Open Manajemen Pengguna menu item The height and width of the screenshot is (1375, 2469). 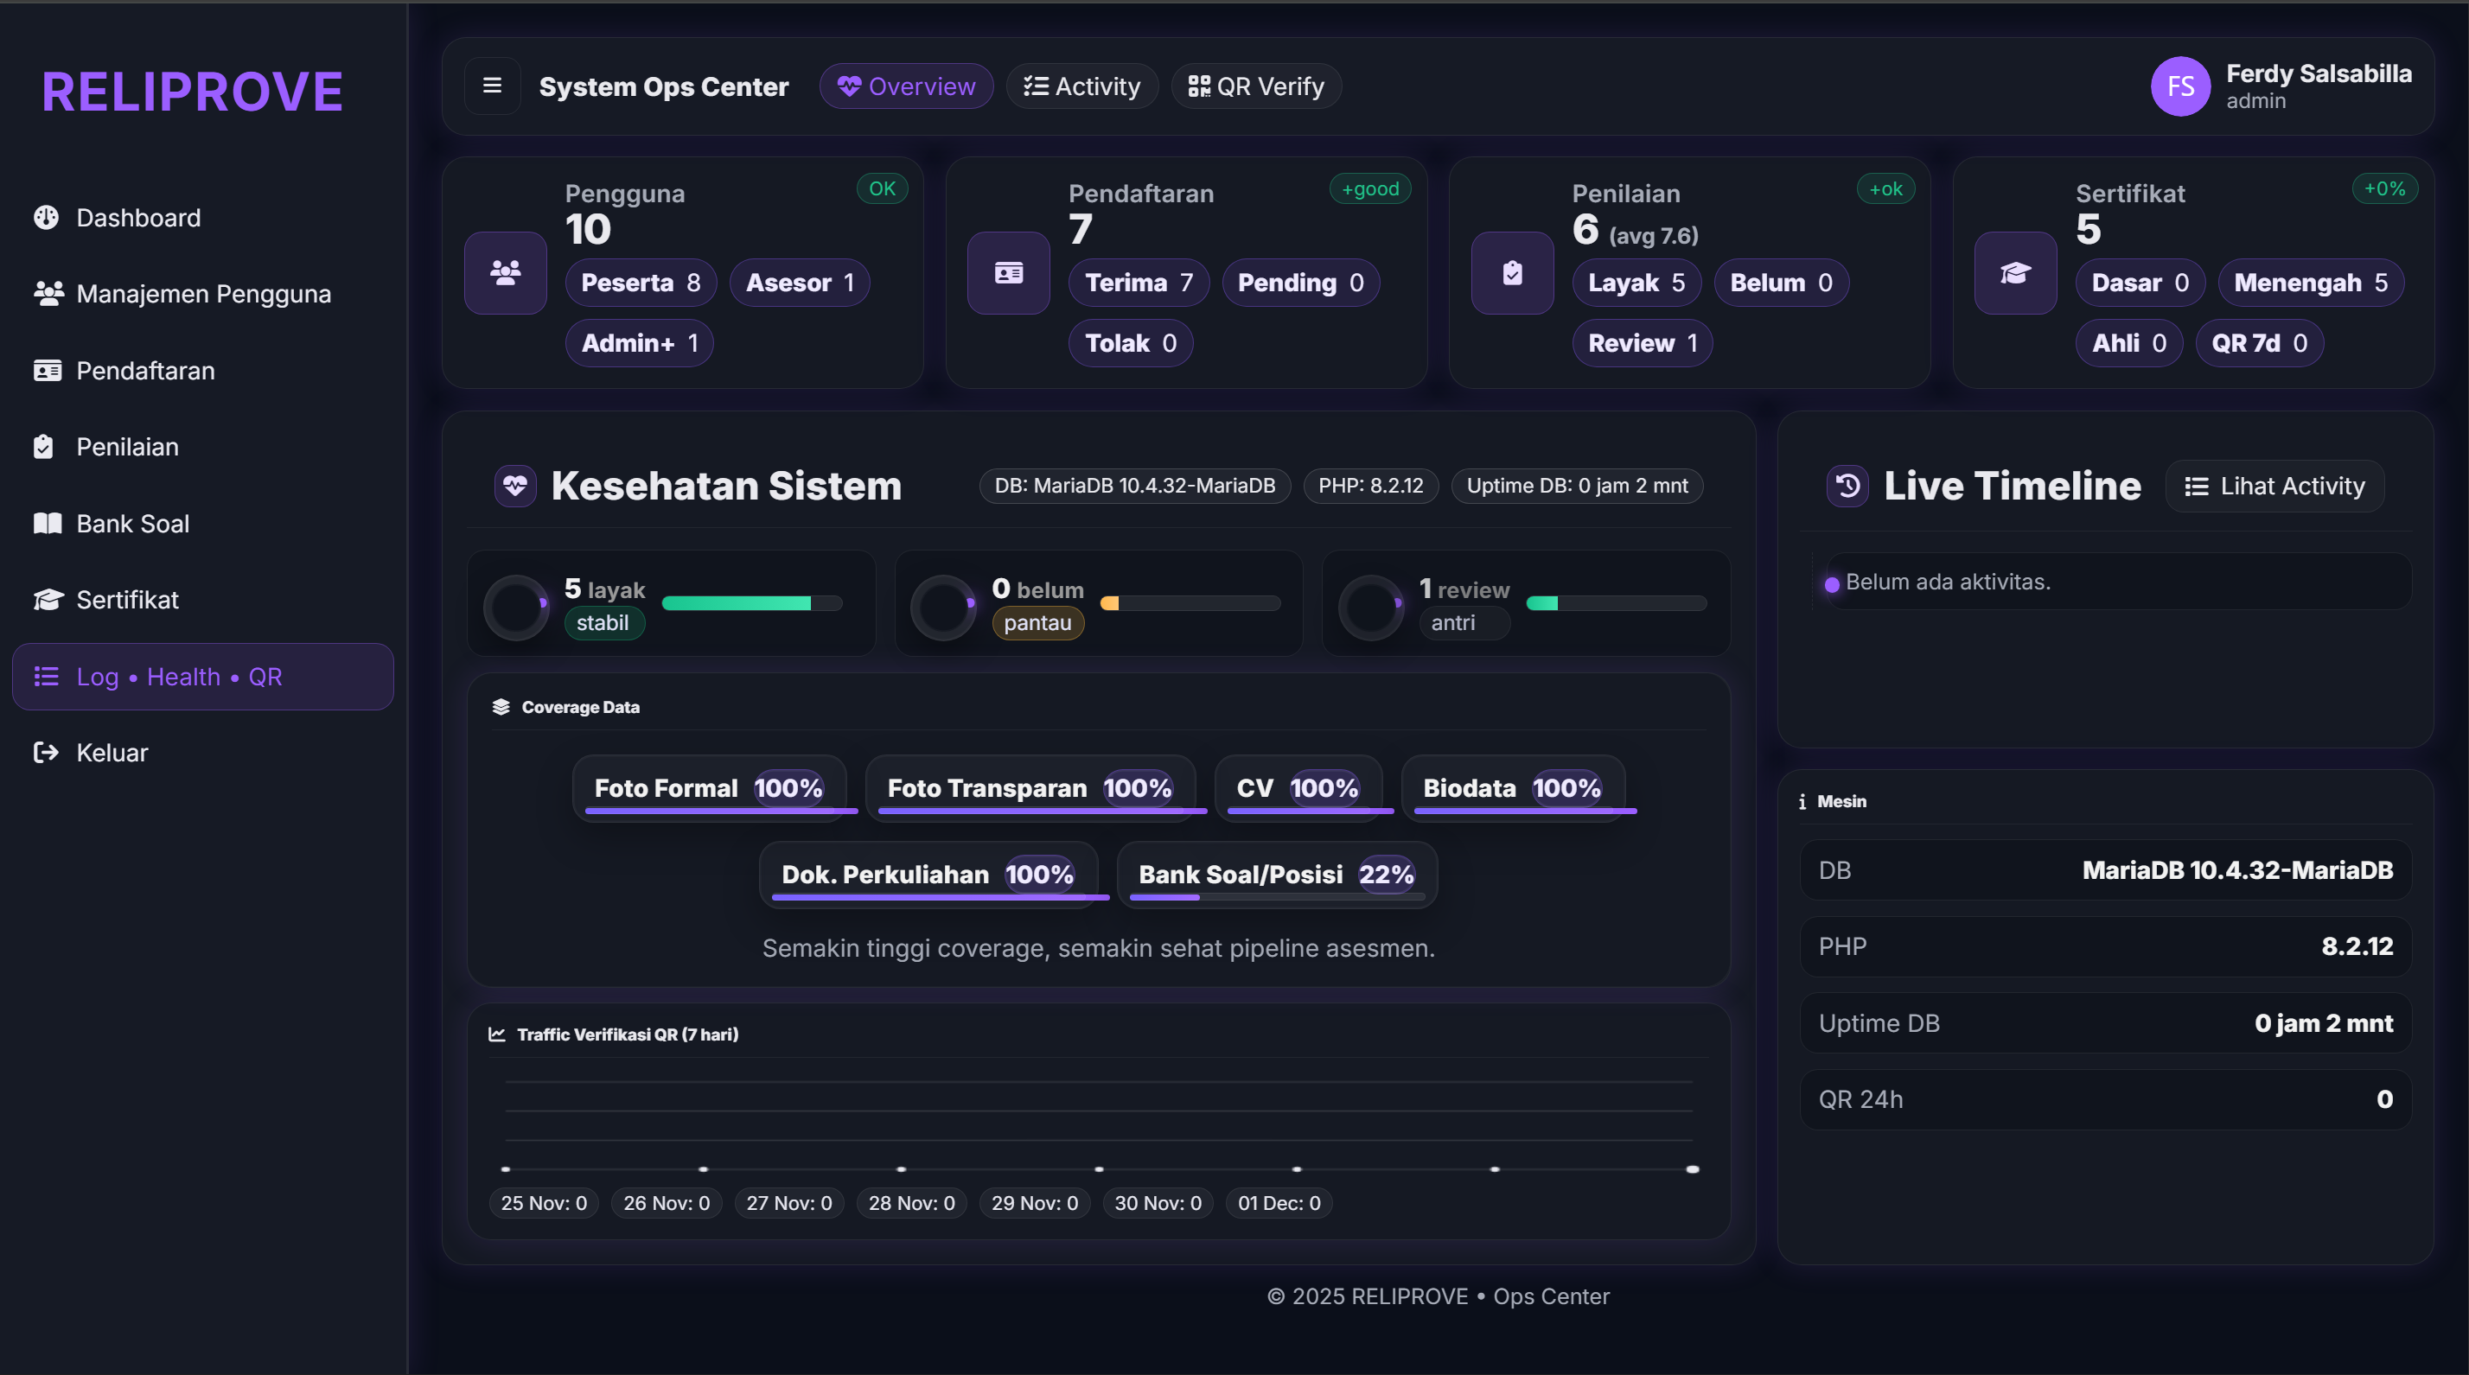(x=203, y=293)
